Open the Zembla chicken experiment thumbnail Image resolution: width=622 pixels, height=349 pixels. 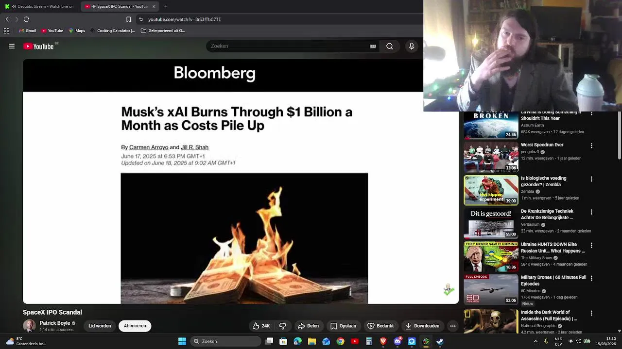[x=491, y=190]
